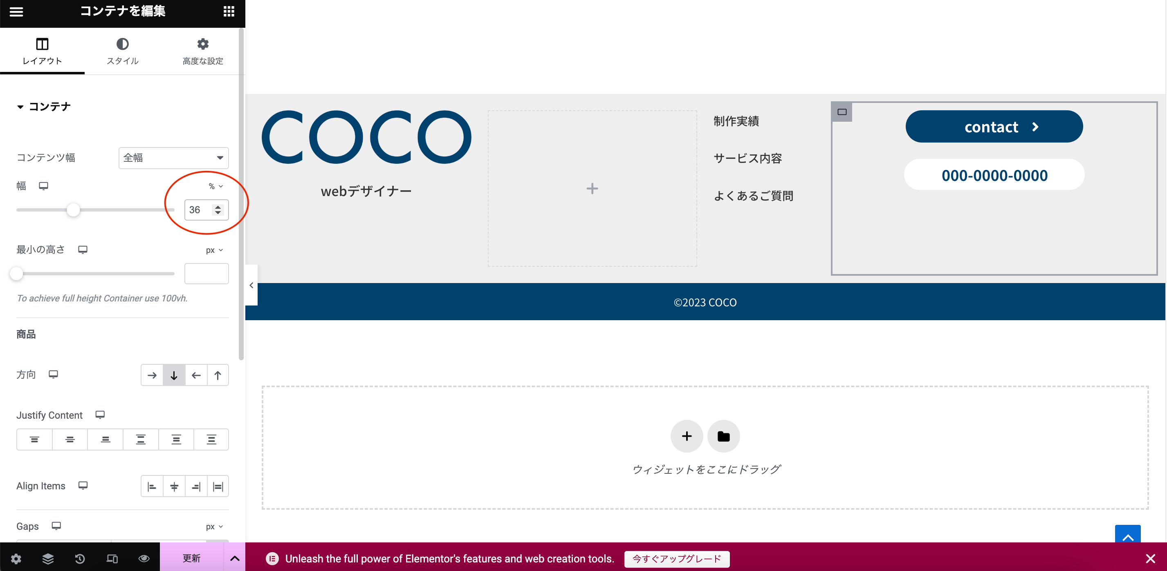This screenshot has width=1167, height=571.
Task: Open the hamburger menu in the panel header
Action: point(16,12)
